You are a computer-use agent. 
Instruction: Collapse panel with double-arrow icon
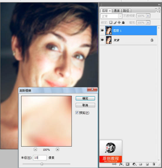tap(159, 4)
